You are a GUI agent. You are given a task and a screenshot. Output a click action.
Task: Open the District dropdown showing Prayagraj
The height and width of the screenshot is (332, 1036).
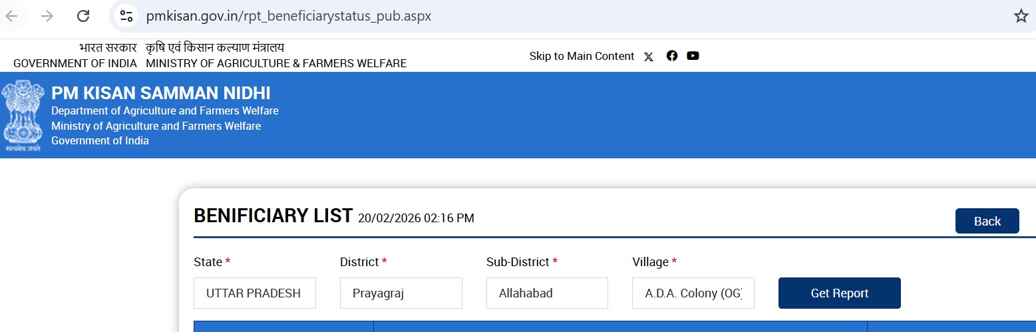[x=401, y=293]
